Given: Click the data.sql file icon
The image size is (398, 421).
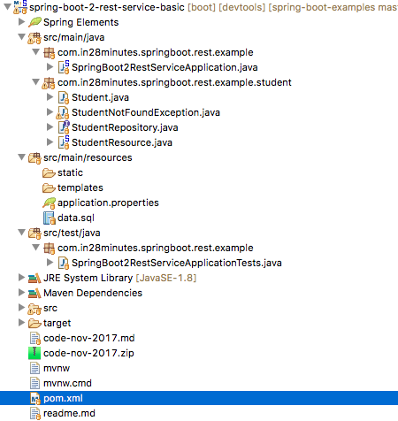Looking at the screenshot, I should [50, 218].
